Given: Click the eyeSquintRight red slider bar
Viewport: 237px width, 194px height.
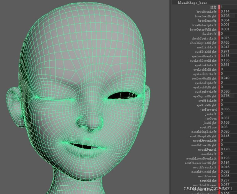Looking at the screenshot, I should pos(220,96).
